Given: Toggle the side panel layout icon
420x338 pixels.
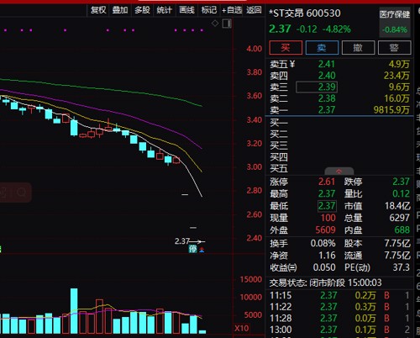Looking at the screenshot, I should [x=227, y=24].
